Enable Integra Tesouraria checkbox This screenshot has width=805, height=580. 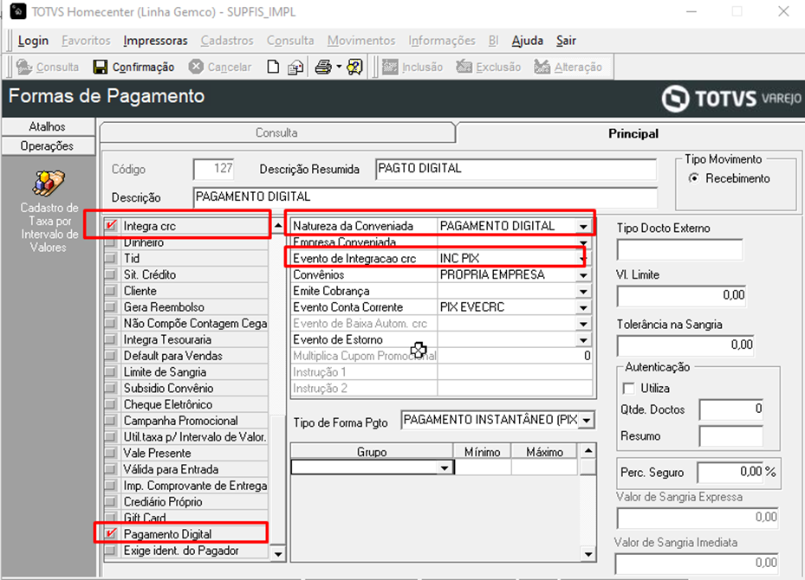(110, 339)
